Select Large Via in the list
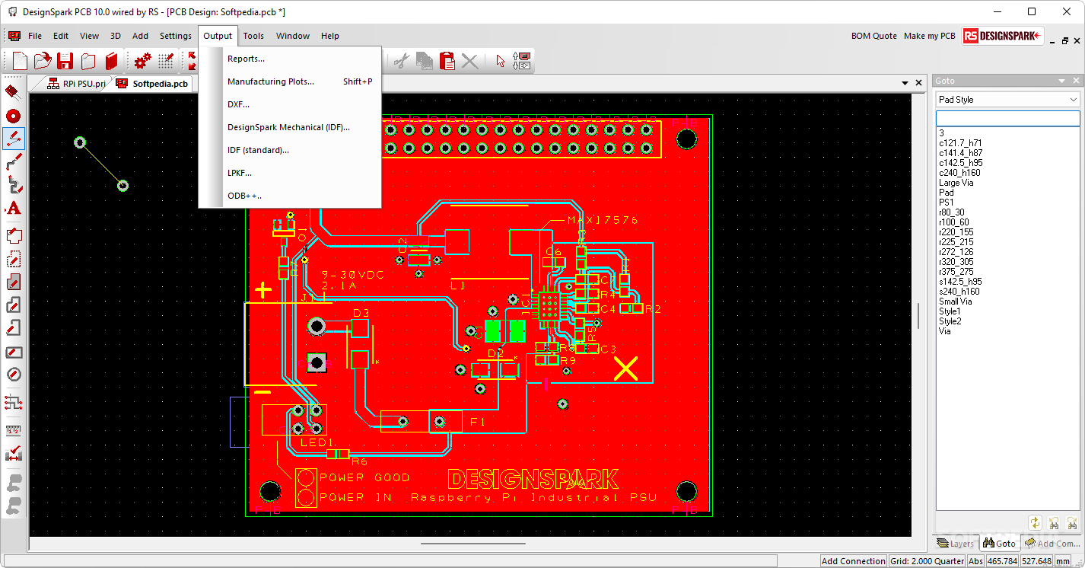1085x568 pixels. [x=956, y=183]
